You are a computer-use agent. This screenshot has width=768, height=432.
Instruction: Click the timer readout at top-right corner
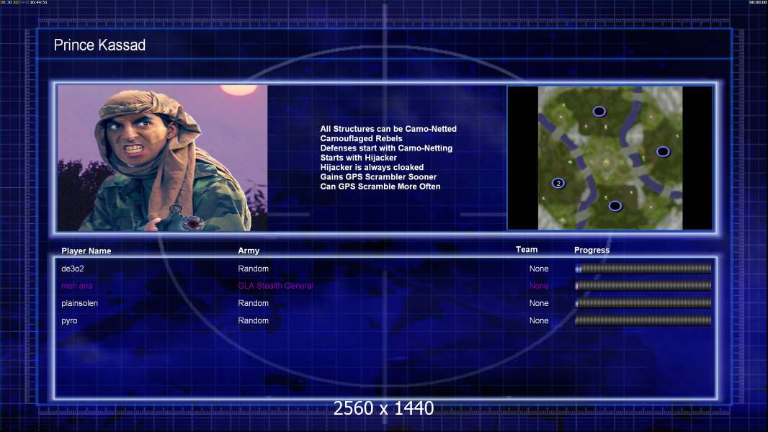click(x=758, y=2)
